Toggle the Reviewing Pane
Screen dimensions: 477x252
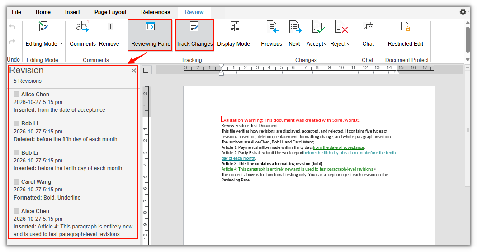(x=150, y=35)
